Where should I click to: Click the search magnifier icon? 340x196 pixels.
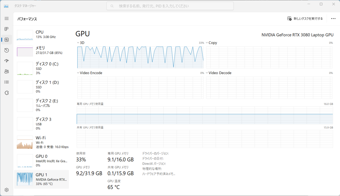tap(112, 6)
